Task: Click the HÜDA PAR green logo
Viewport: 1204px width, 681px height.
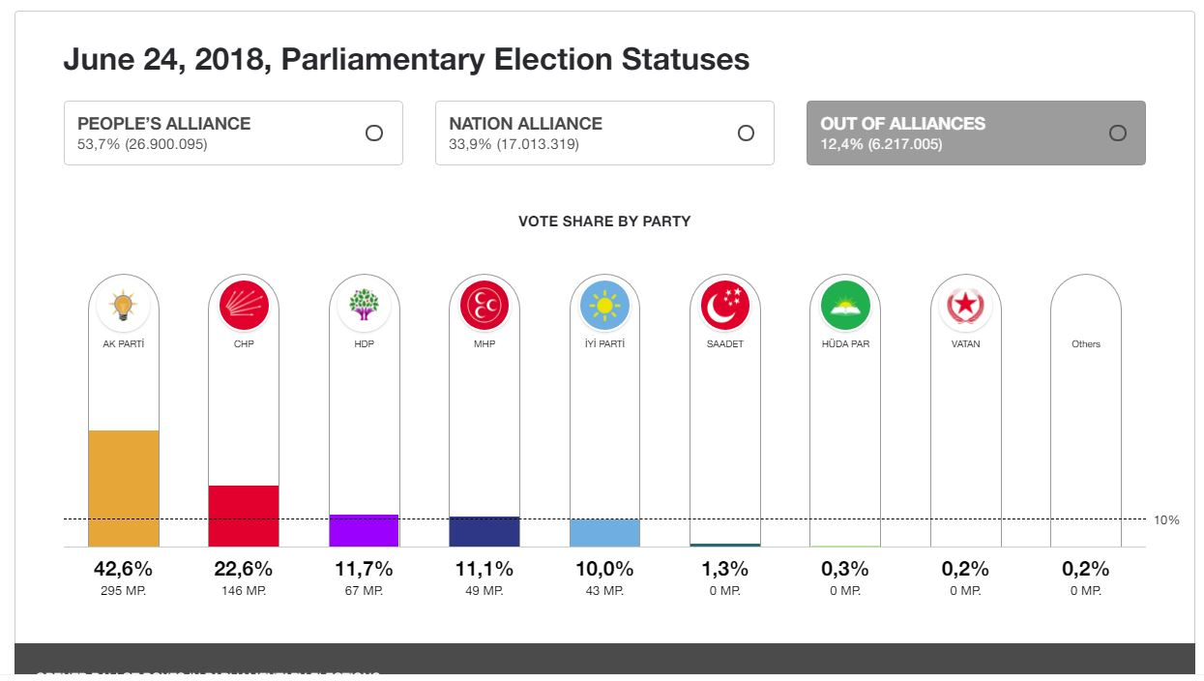Action: point(845,308)
